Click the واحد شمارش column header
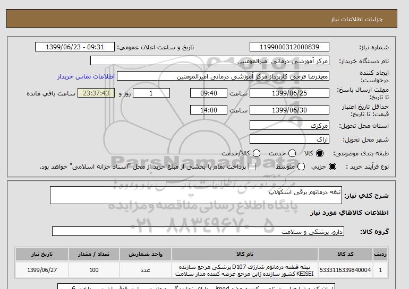Viewport: 409px width, 289px height. click(146, 254)
